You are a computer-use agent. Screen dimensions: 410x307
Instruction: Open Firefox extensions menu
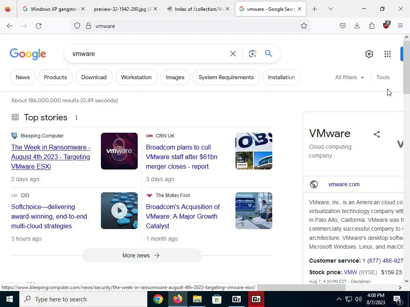click(x=372, y=26)
